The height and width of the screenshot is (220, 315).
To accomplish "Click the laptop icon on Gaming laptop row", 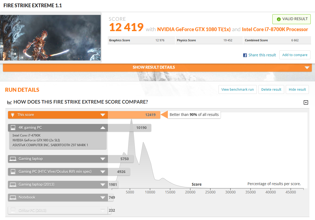I will pyautogui.click(x=13, y=159).
